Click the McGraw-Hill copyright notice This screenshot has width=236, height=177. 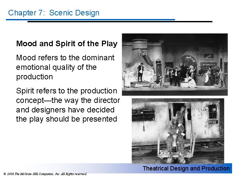point(45,174)
